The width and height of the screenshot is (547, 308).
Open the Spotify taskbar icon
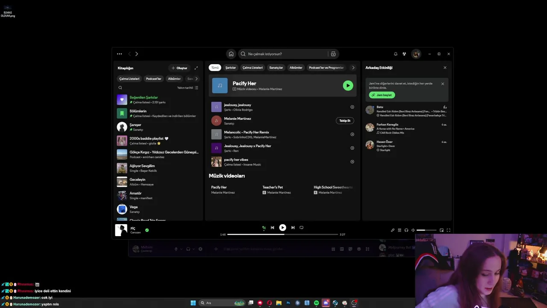coord(316,303)
